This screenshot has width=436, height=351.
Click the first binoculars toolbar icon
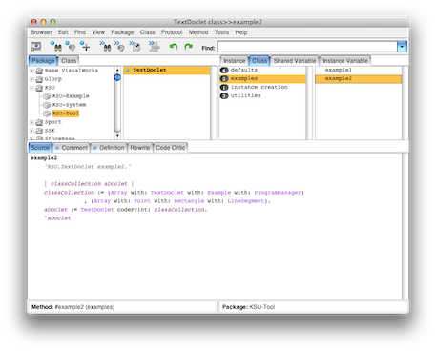[56, 47]
